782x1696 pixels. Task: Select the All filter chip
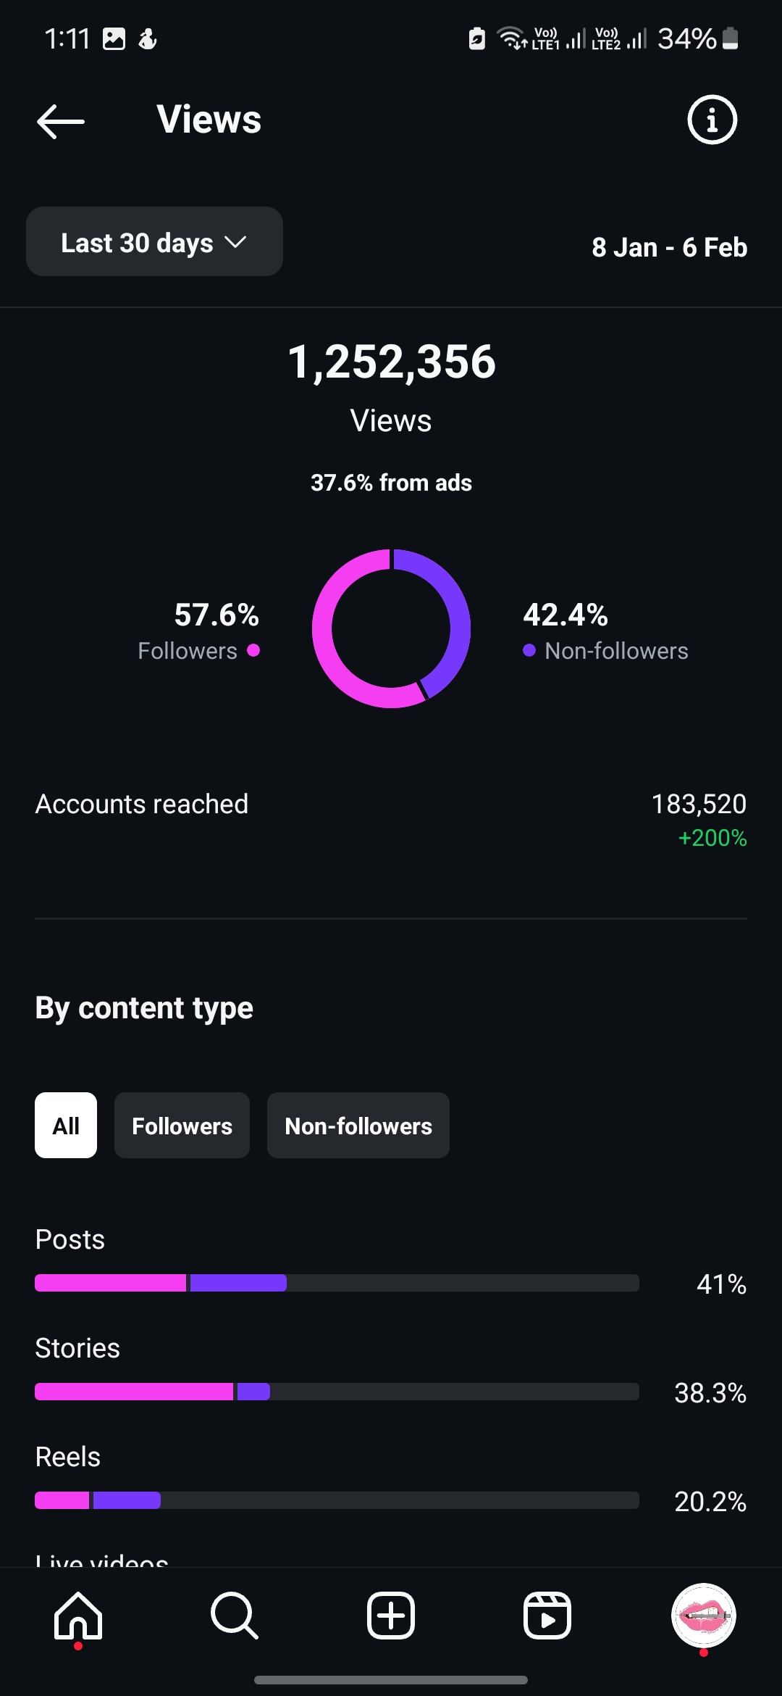66,1125
